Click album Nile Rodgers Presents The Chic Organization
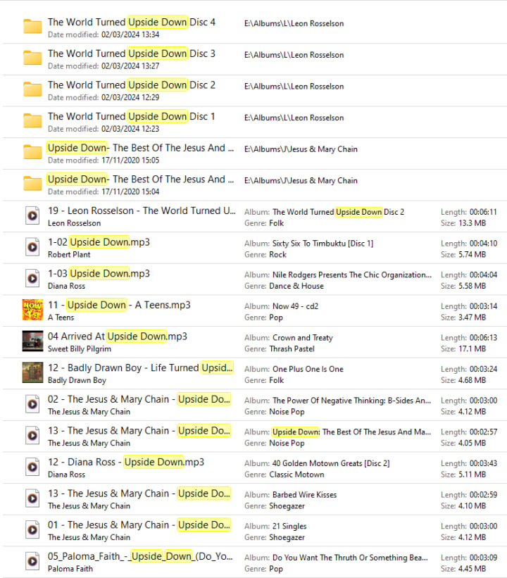 [352, 275]
